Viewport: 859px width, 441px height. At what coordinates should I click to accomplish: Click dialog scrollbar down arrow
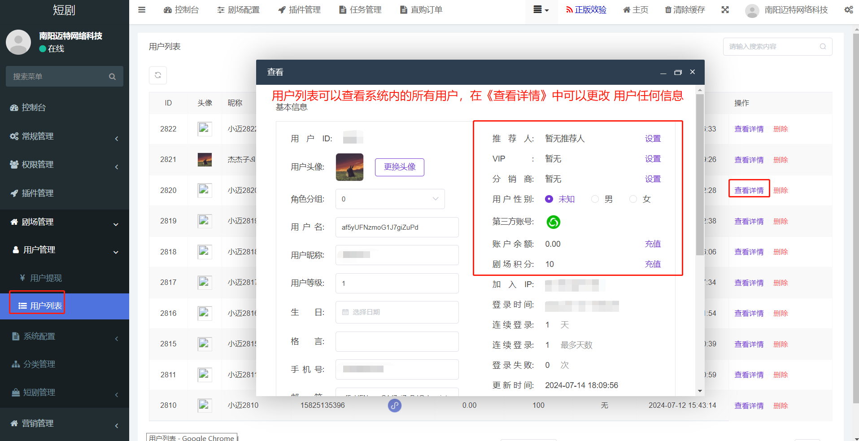point(700,391)
